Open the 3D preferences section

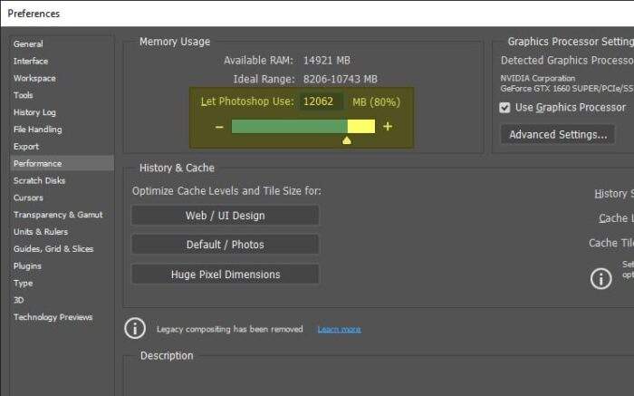(18, 300)
